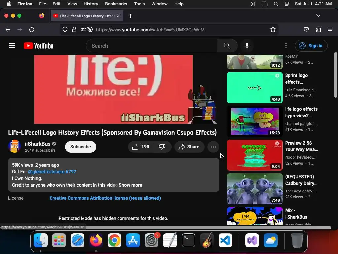This screenshot has height=254, width=338.
Task: Open a new tab with plus button
Action: (x=130, y=16)
